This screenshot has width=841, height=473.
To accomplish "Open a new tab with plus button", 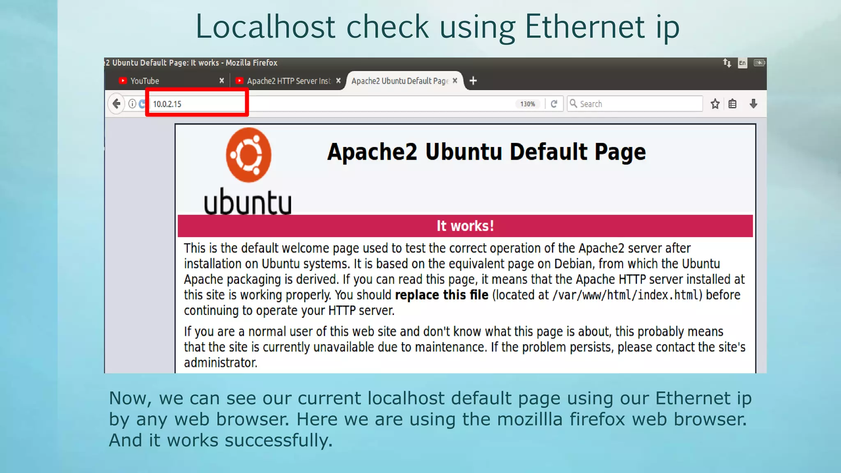I will click(x=473, y=80).
